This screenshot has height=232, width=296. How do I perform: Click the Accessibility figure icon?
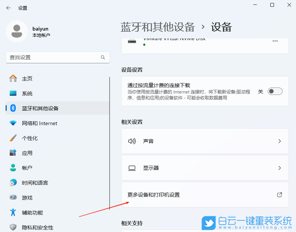tap(13, 212)
